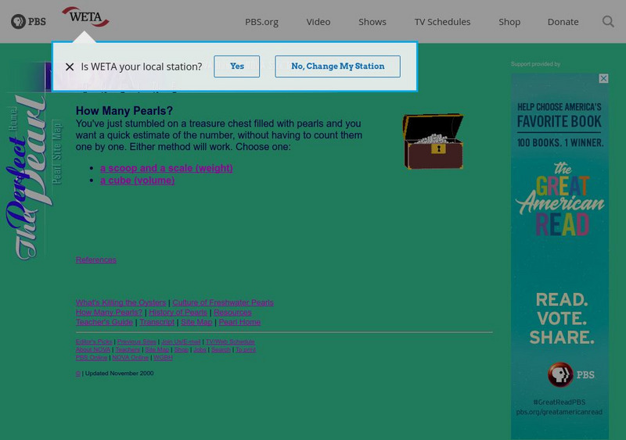Open TV Schedules in the header
Image resolution: width=626 pixels, height=440 pixels.
coord(442,22)
